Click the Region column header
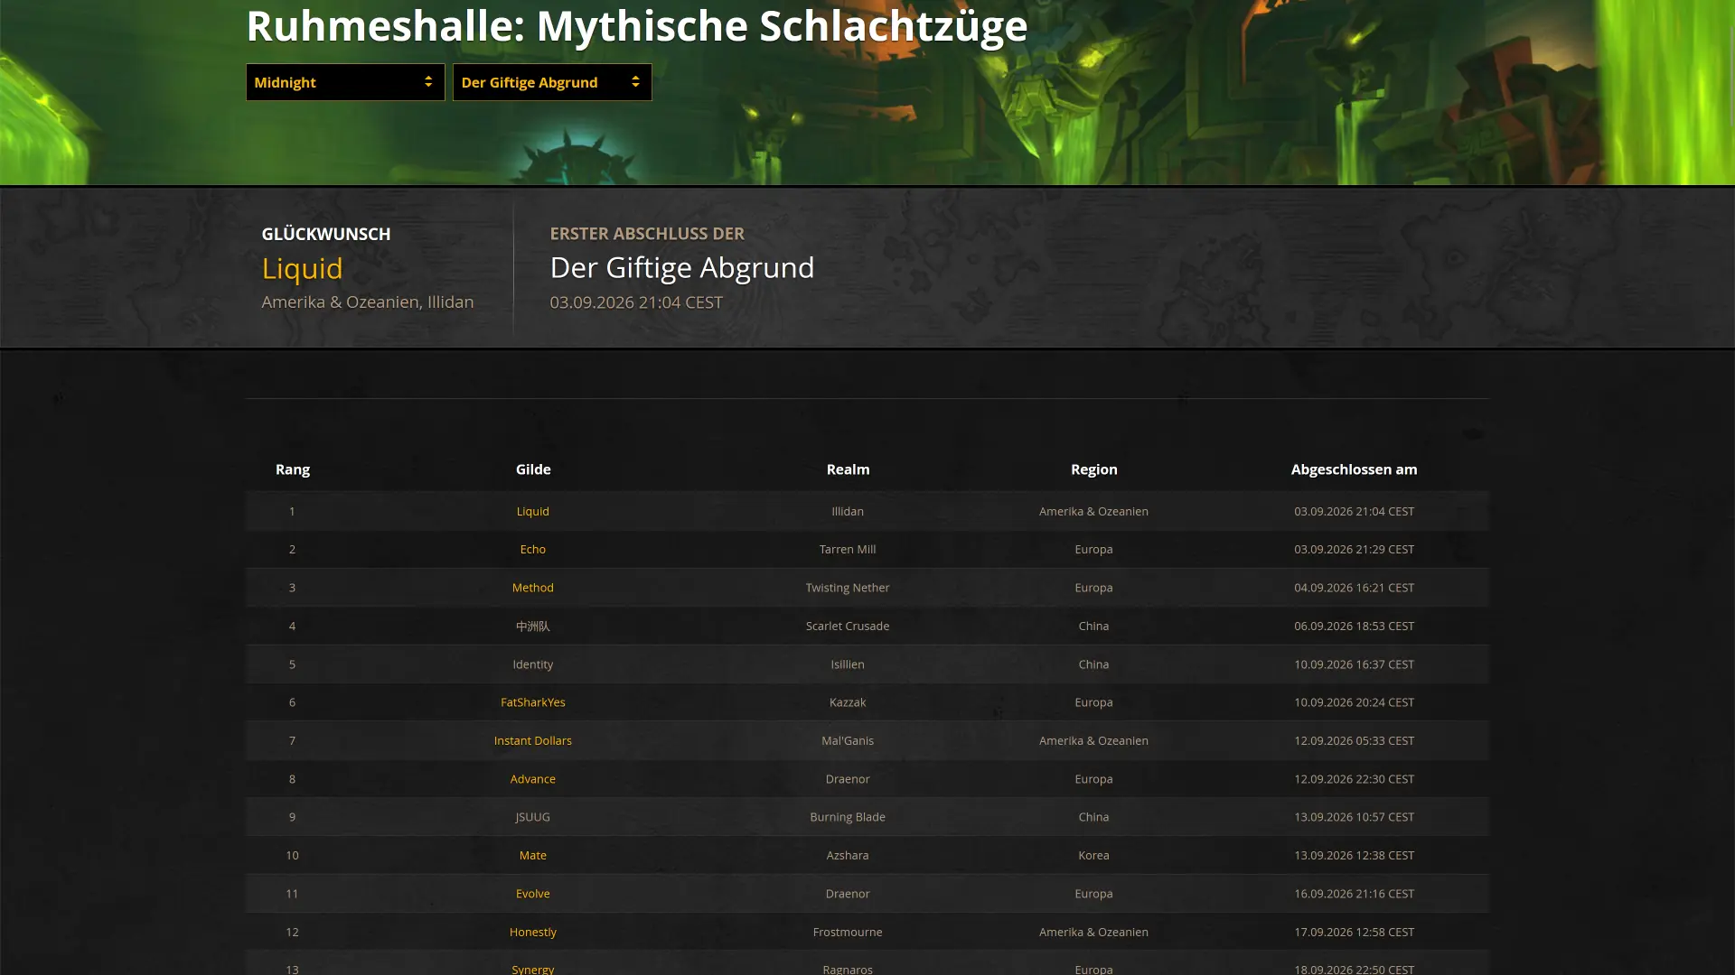 pos(1093,469)
